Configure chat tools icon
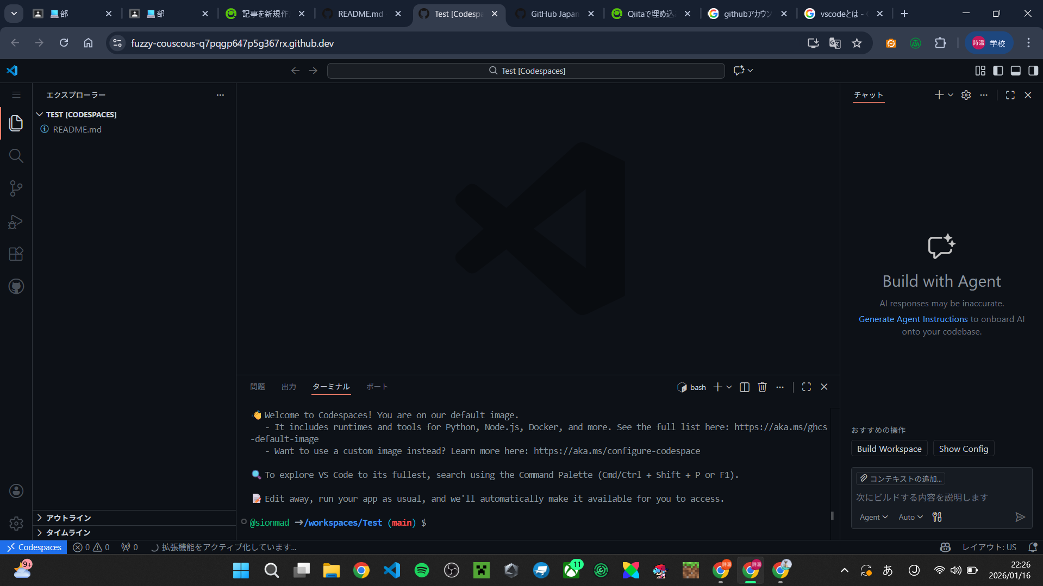The width and height of the screenshot is (1043, 586). click(x=937, y=517)
